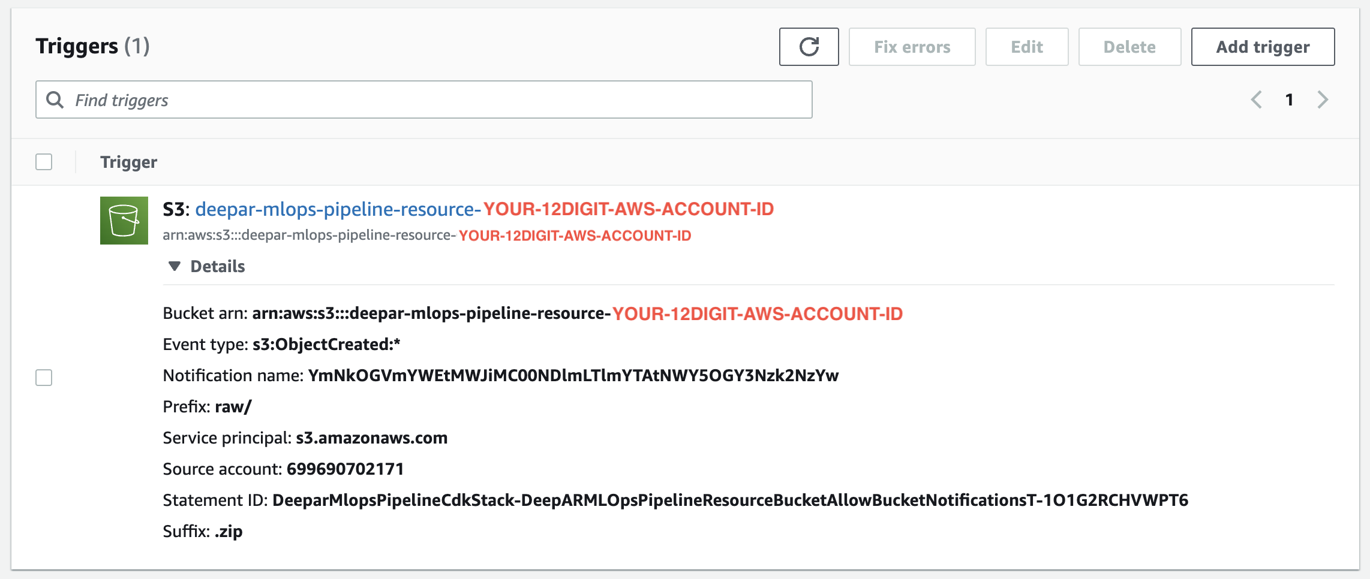Go to the previous page arrow
This screenshot has width=1370, height=579.
pos(1257,99)
